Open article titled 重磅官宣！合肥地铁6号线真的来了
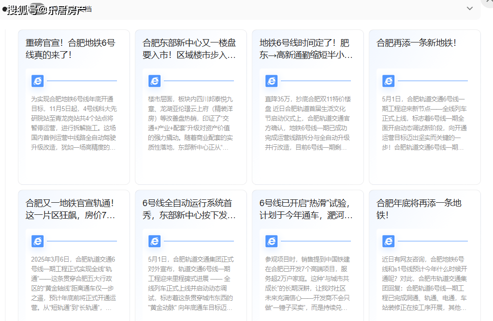The width and height of the screenshot is (493, 321). 71,49
